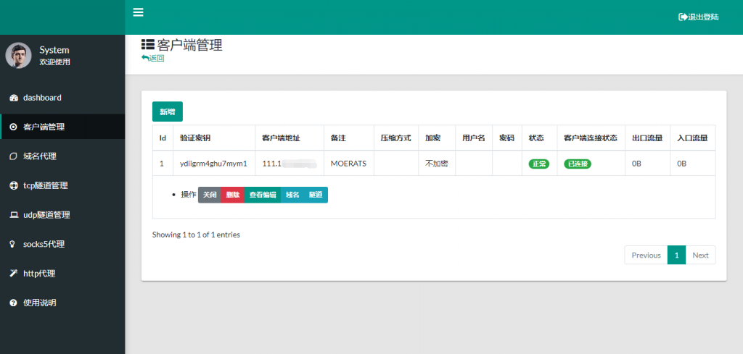This screenshot has width=743, height=354.
Task: Click the gray 关闭 action button
Action: point(209,195)
